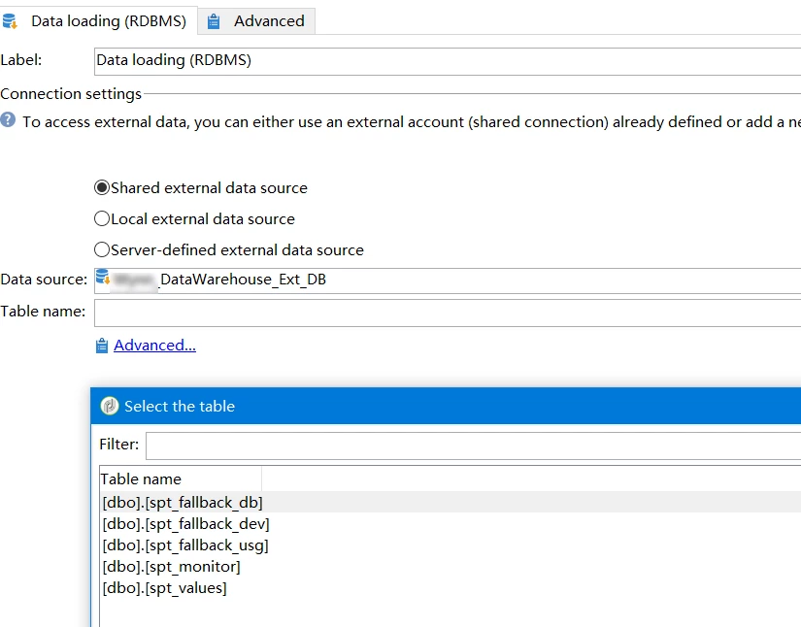The image size is (801, 627).
Task: Click the Table name column header
Action: click(181, 478)
